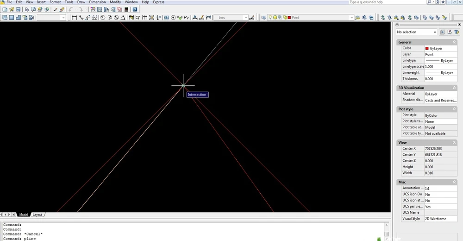The height and width of the screenshot is (241, 463).
Task: Click Make Object's Layer Current icon
Action: coord(357,18)
